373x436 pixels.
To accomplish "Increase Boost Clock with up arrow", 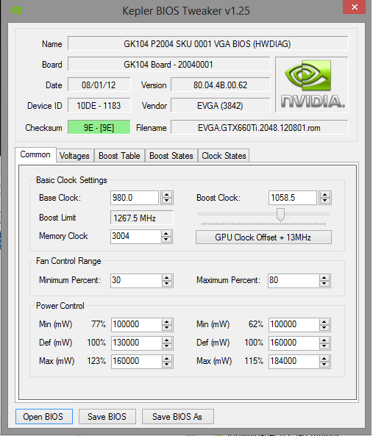I will [x=325, y=194].
